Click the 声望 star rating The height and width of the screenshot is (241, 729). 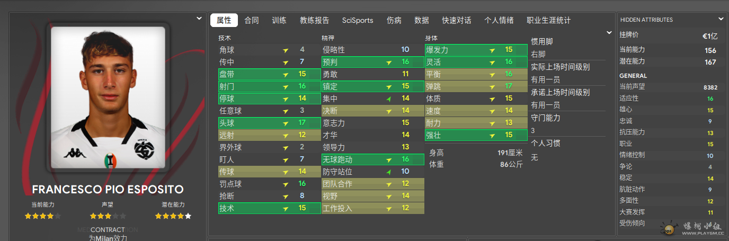click(108, 216)
